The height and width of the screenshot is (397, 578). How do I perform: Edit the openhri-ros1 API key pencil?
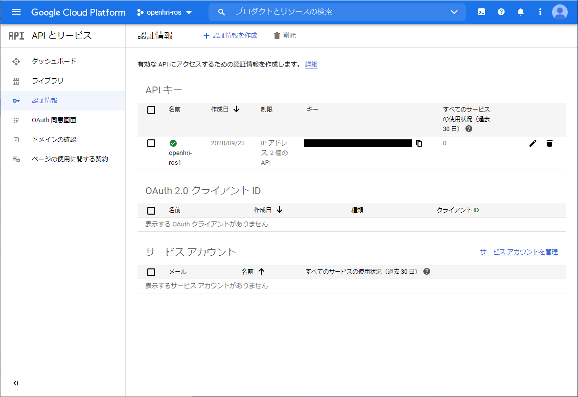(x=532, y=143)
